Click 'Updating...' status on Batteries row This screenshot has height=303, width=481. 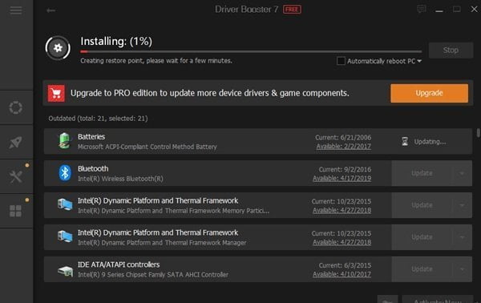(430, 142)
